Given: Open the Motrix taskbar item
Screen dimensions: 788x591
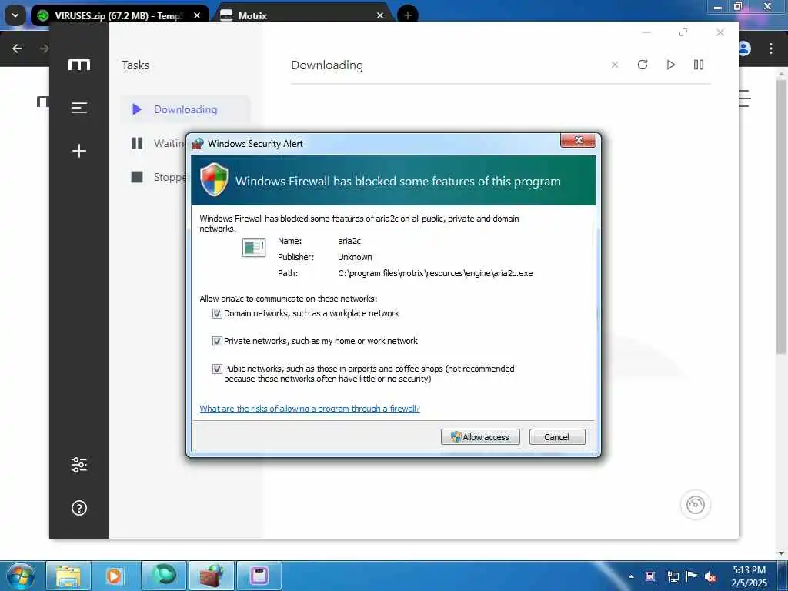Looking at the screenshot, I should [259, 576].
